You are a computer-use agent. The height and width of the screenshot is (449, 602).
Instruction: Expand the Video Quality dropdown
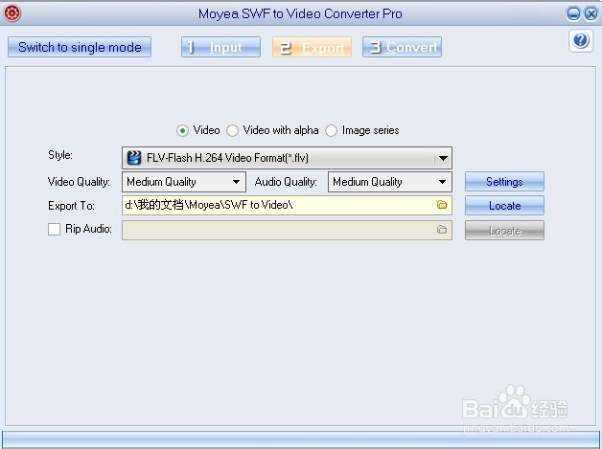pyautogui.click(x=184, y=182)
